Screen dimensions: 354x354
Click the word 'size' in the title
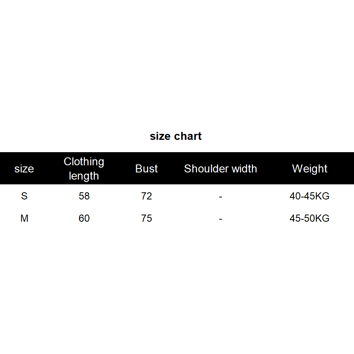[160, 136]
